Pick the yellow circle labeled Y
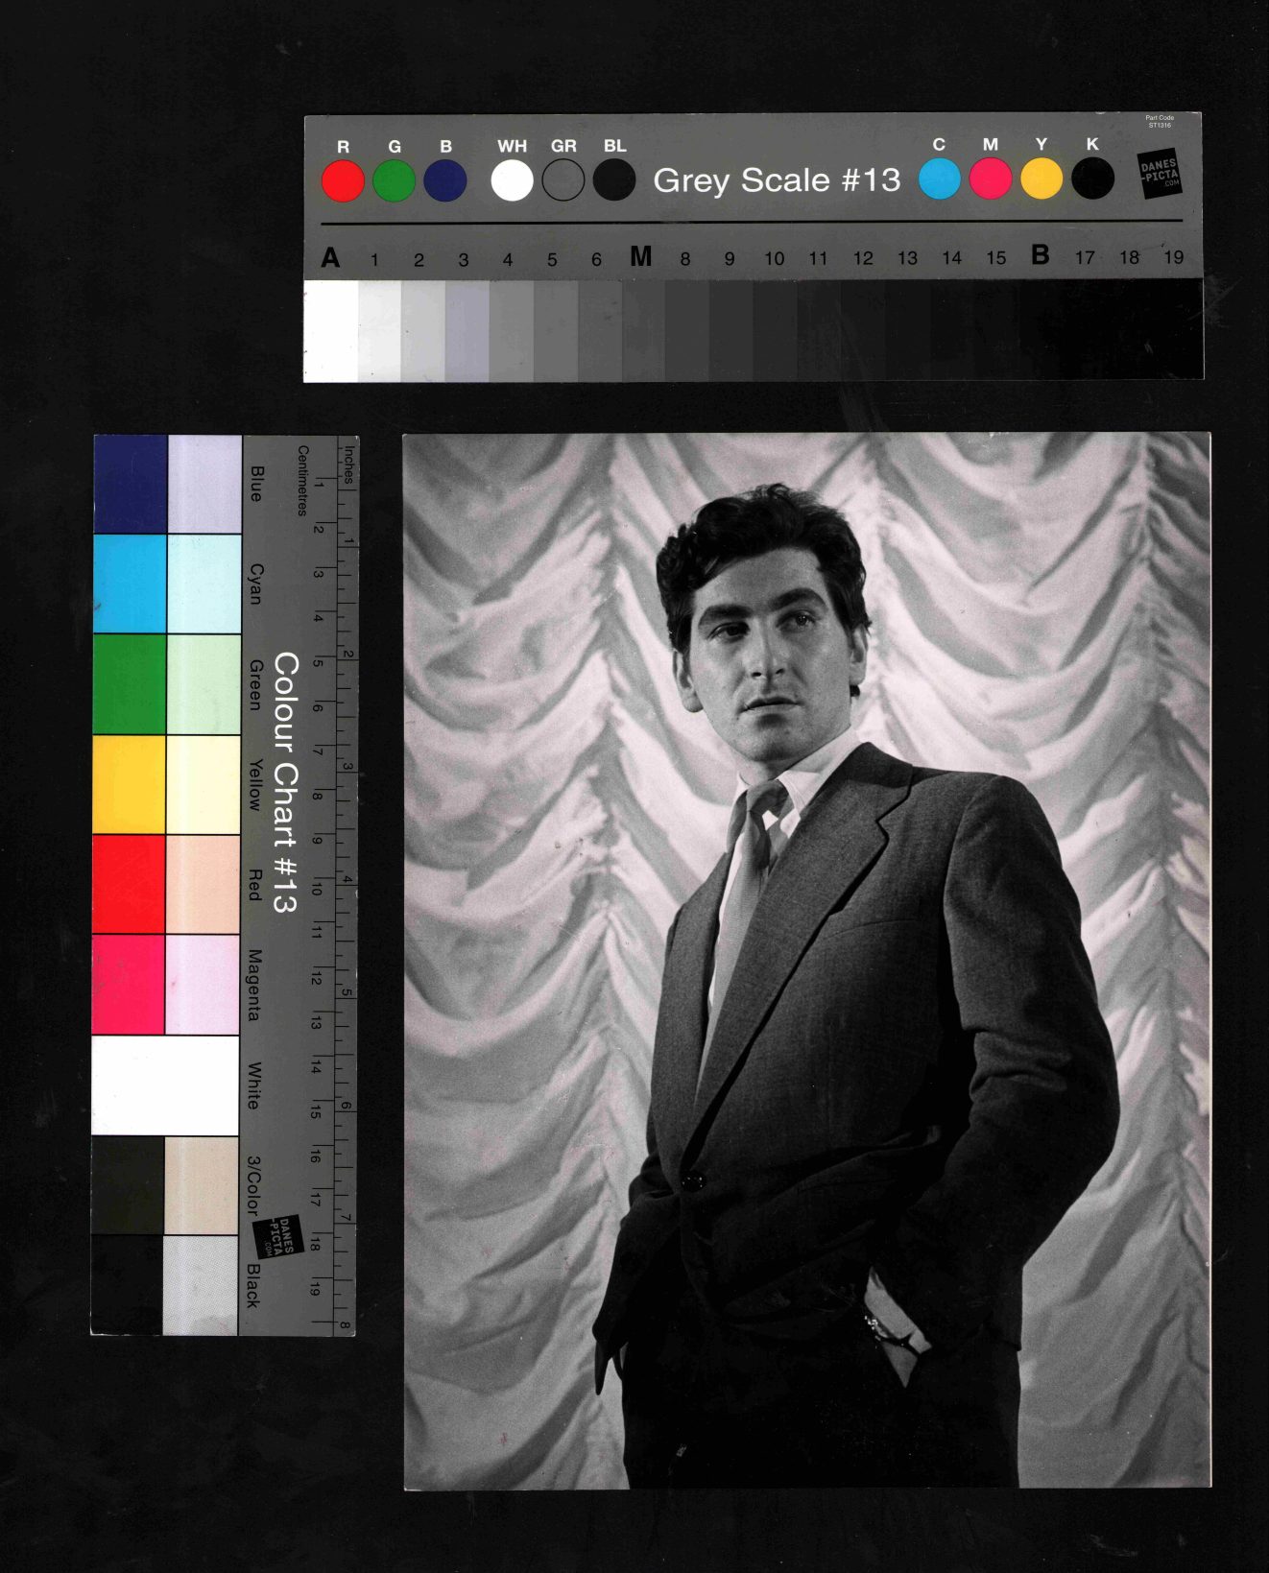Viewport: 1269px width, 1573px height. (1041, 179)
